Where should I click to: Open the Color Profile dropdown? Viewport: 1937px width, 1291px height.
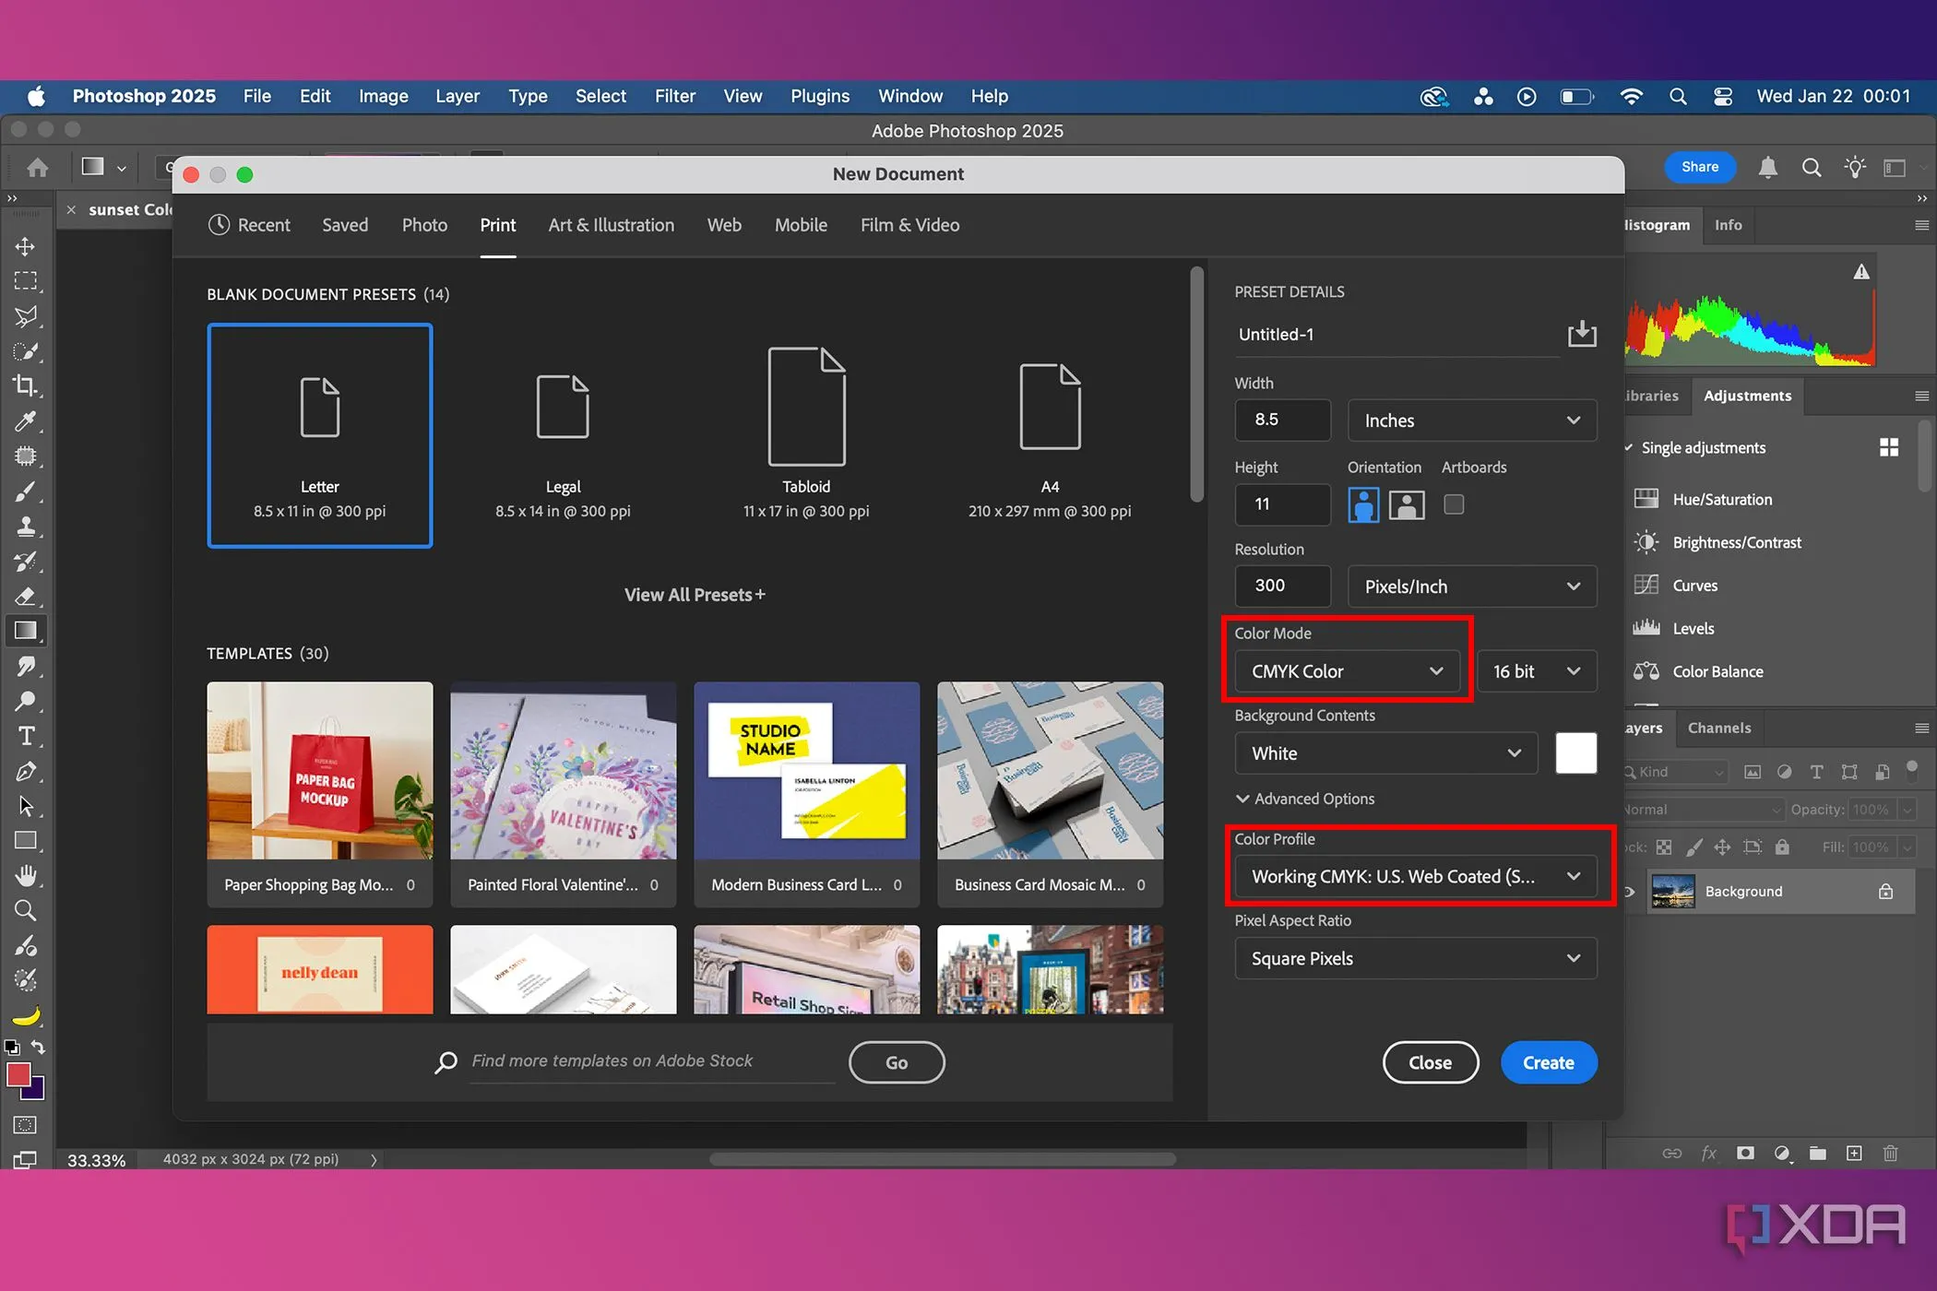click(x=1416, y=876)
